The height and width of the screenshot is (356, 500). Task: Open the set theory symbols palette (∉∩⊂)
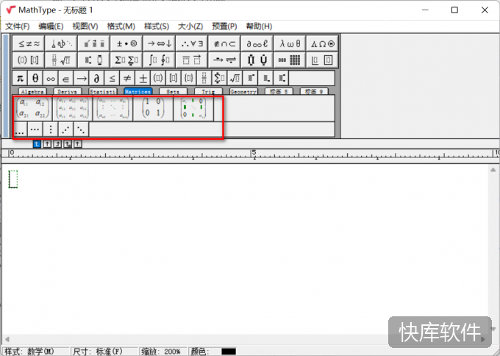pos(224,43)
